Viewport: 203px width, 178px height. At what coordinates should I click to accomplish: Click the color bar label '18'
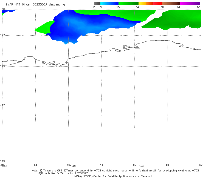[x=118, y=7]
